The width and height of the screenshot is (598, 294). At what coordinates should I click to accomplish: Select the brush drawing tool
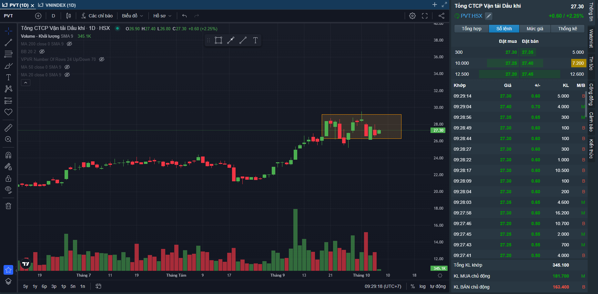point(8,66)
